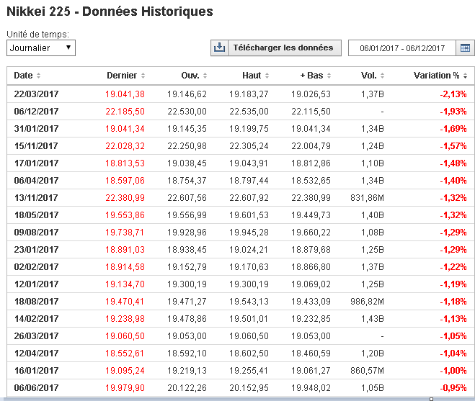Click the variation value -0,95%
This screenshot has height=401, width=475.
point(453,387)
